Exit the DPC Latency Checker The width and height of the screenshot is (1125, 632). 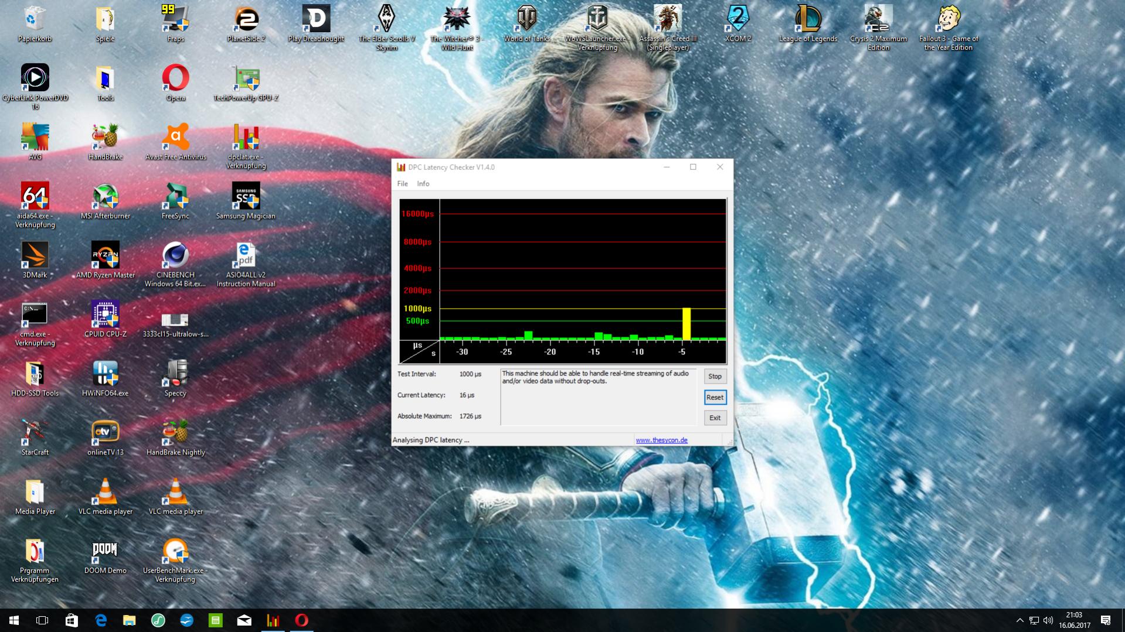coord(715,418)
